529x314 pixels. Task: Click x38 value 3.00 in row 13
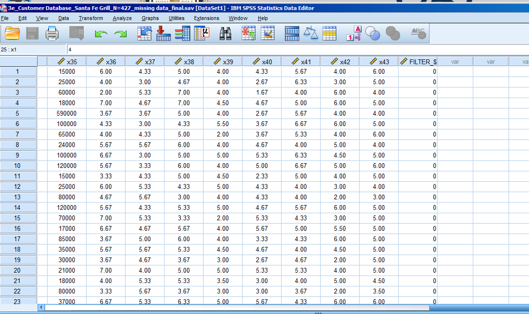184,197
